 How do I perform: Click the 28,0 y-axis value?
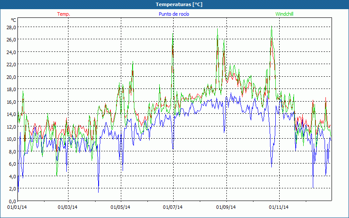(x=11, y=27)
